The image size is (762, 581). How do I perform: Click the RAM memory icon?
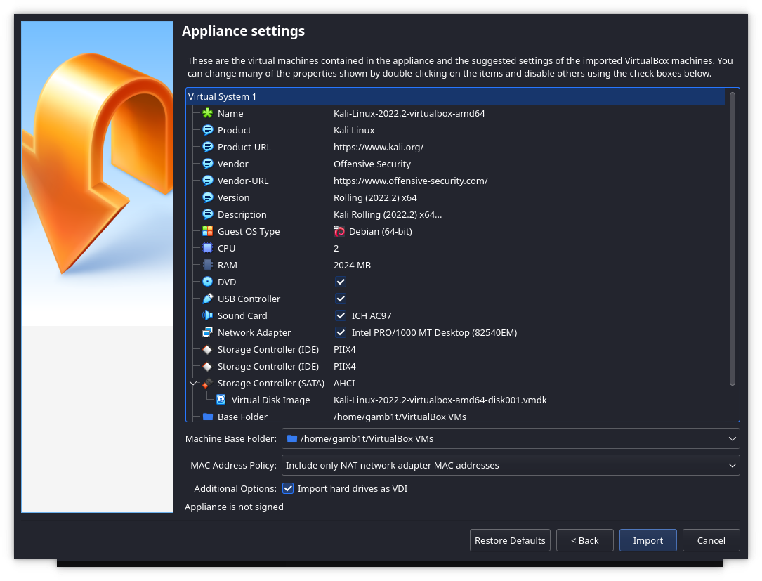207,265
